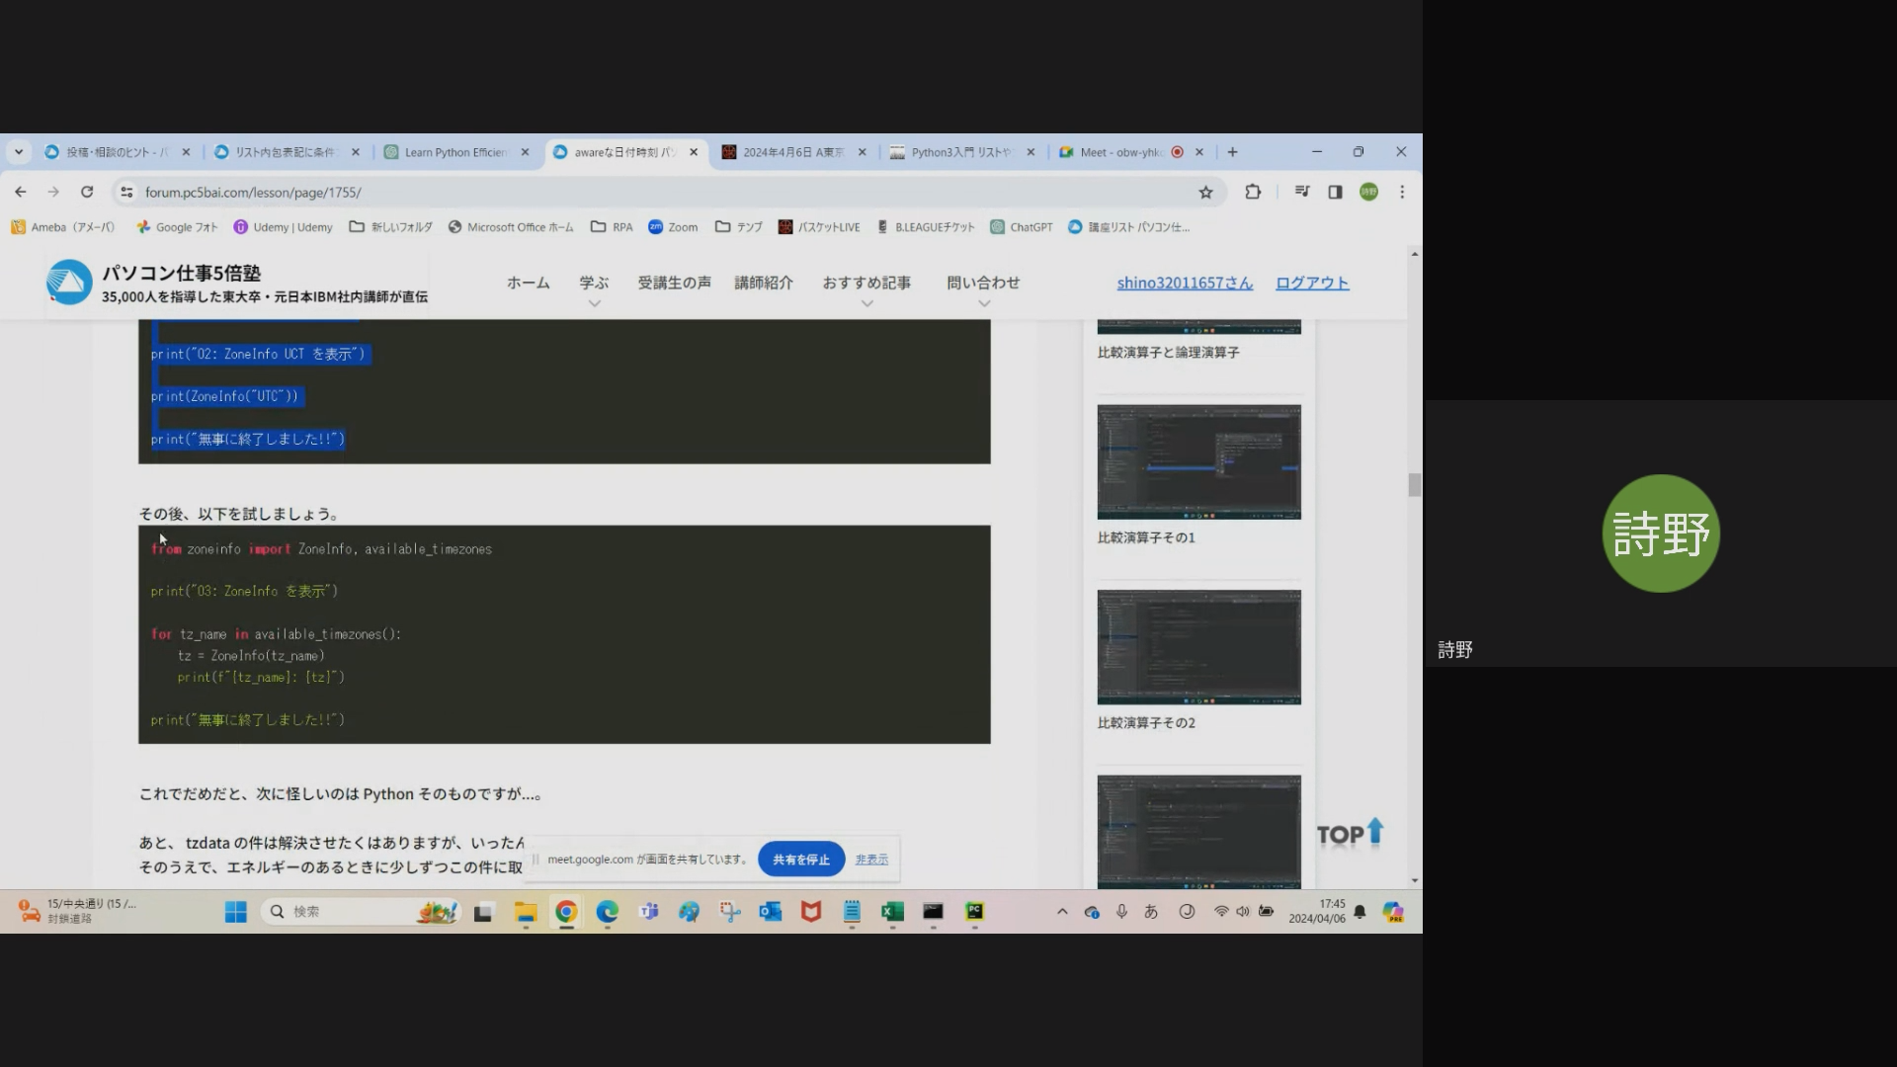Viewport: 1897px width, 1067px height.
Task: Click the ログアウト link
Action: click(1310, 283)
